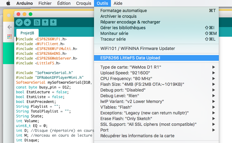Screen dimensions: 232x143
Task: Expand Exceptions submenu
Action: [156, 113]
